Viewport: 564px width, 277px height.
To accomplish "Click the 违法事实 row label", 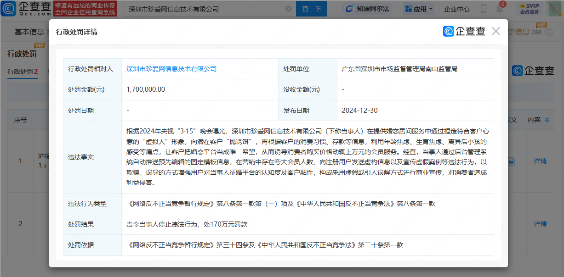I will [81, 157].
